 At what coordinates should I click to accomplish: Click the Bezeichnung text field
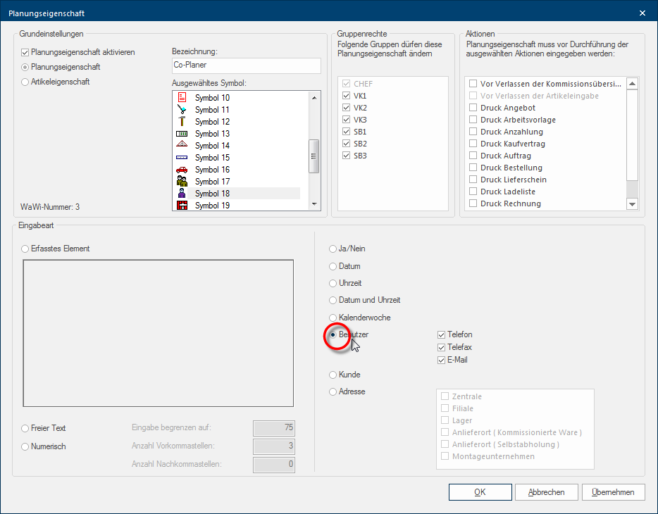(x=245, y=65)
